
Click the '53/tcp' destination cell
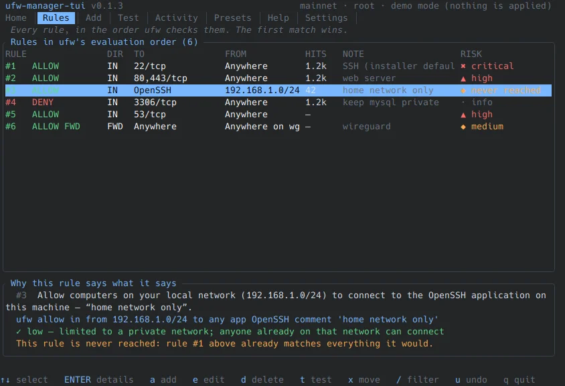(150, 115)
